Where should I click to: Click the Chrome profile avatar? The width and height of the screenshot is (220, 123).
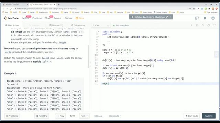213,9
